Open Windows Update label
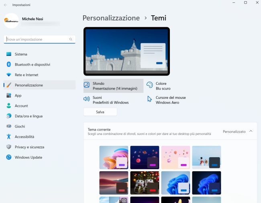261x203 pixels. tap(29, 157)
